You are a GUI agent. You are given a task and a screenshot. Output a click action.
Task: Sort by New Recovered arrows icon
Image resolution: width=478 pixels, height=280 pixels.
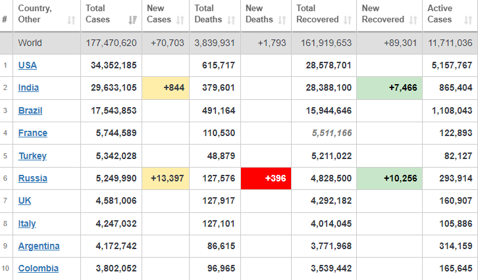coord(413,20)
